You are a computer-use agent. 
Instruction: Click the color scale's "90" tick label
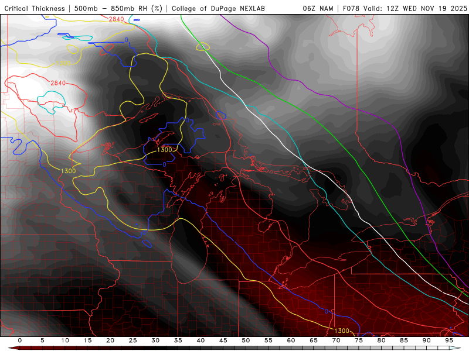[427, 340]
